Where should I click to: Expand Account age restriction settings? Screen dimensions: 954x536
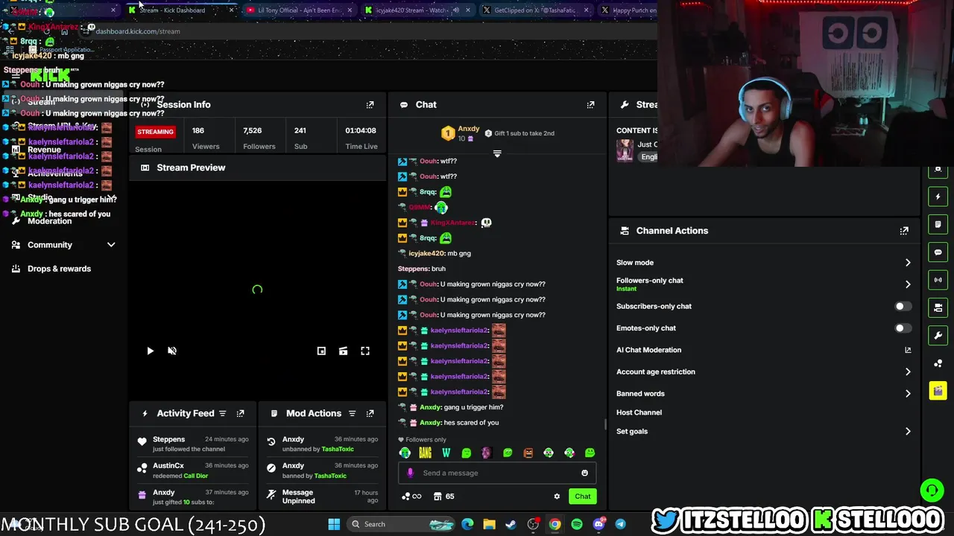click(907, 371)
